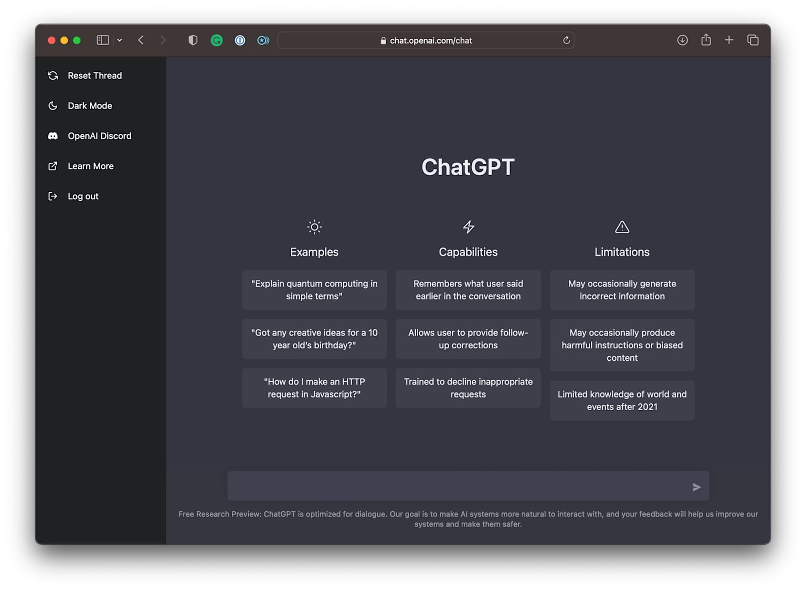Click "Trained to decline inappropriate requests" card
This screenshot has height=591, width=806.
pyautogui.click(x=468, y=388)
